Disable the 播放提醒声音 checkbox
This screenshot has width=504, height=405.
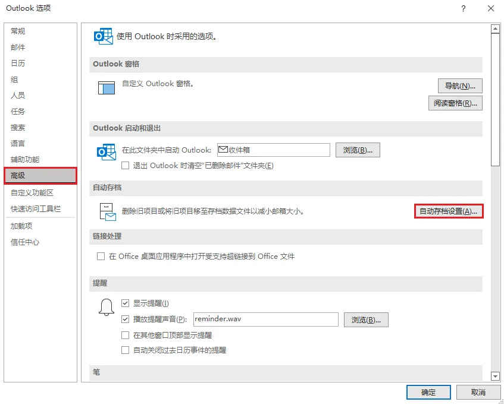point(126,319)
